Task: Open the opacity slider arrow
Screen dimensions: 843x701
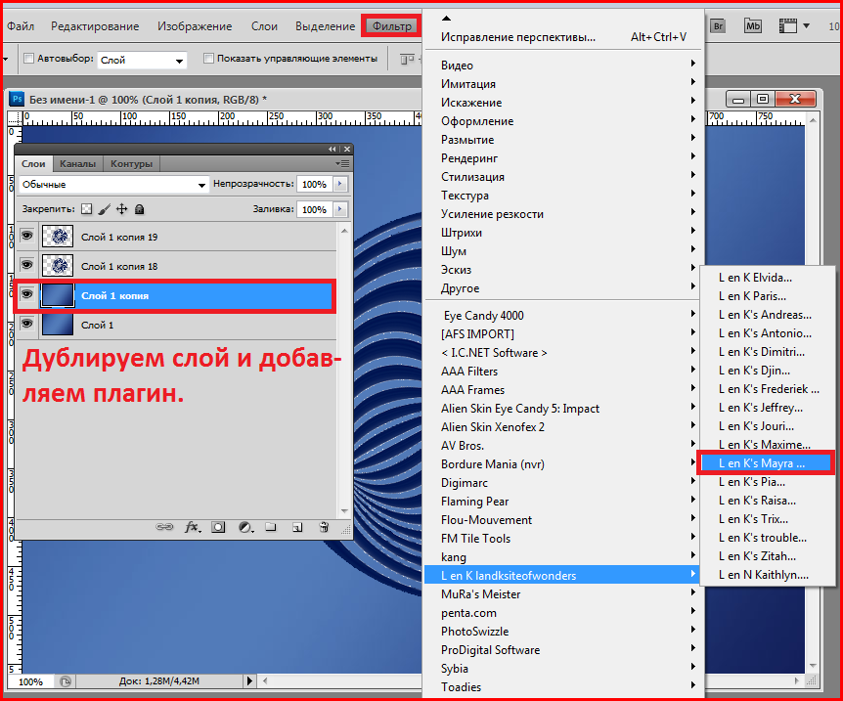Action: [340, 185]
